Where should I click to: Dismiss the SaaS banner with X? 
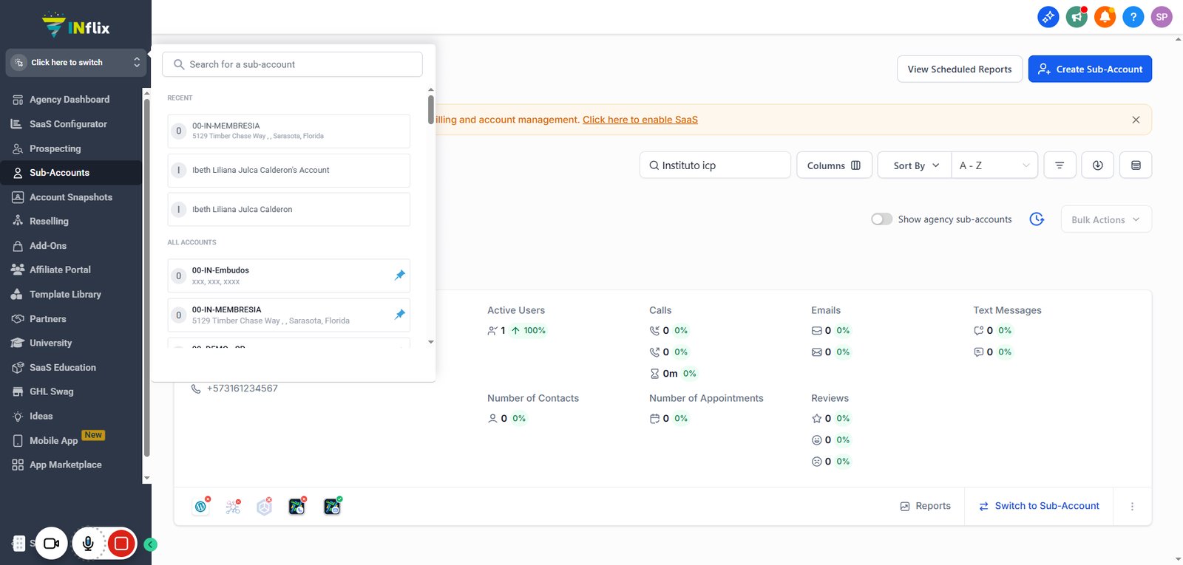(1136, 120)
